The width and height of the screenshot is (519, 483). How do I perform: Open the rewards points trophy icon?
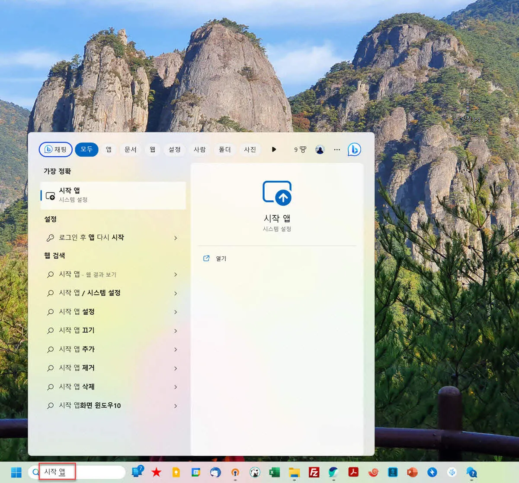tap(300, 149)
